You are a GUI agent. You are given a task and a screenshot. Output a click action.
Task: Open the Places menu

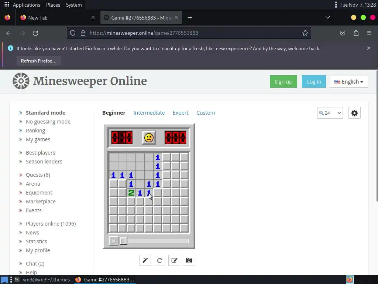(x=53, y=5)
